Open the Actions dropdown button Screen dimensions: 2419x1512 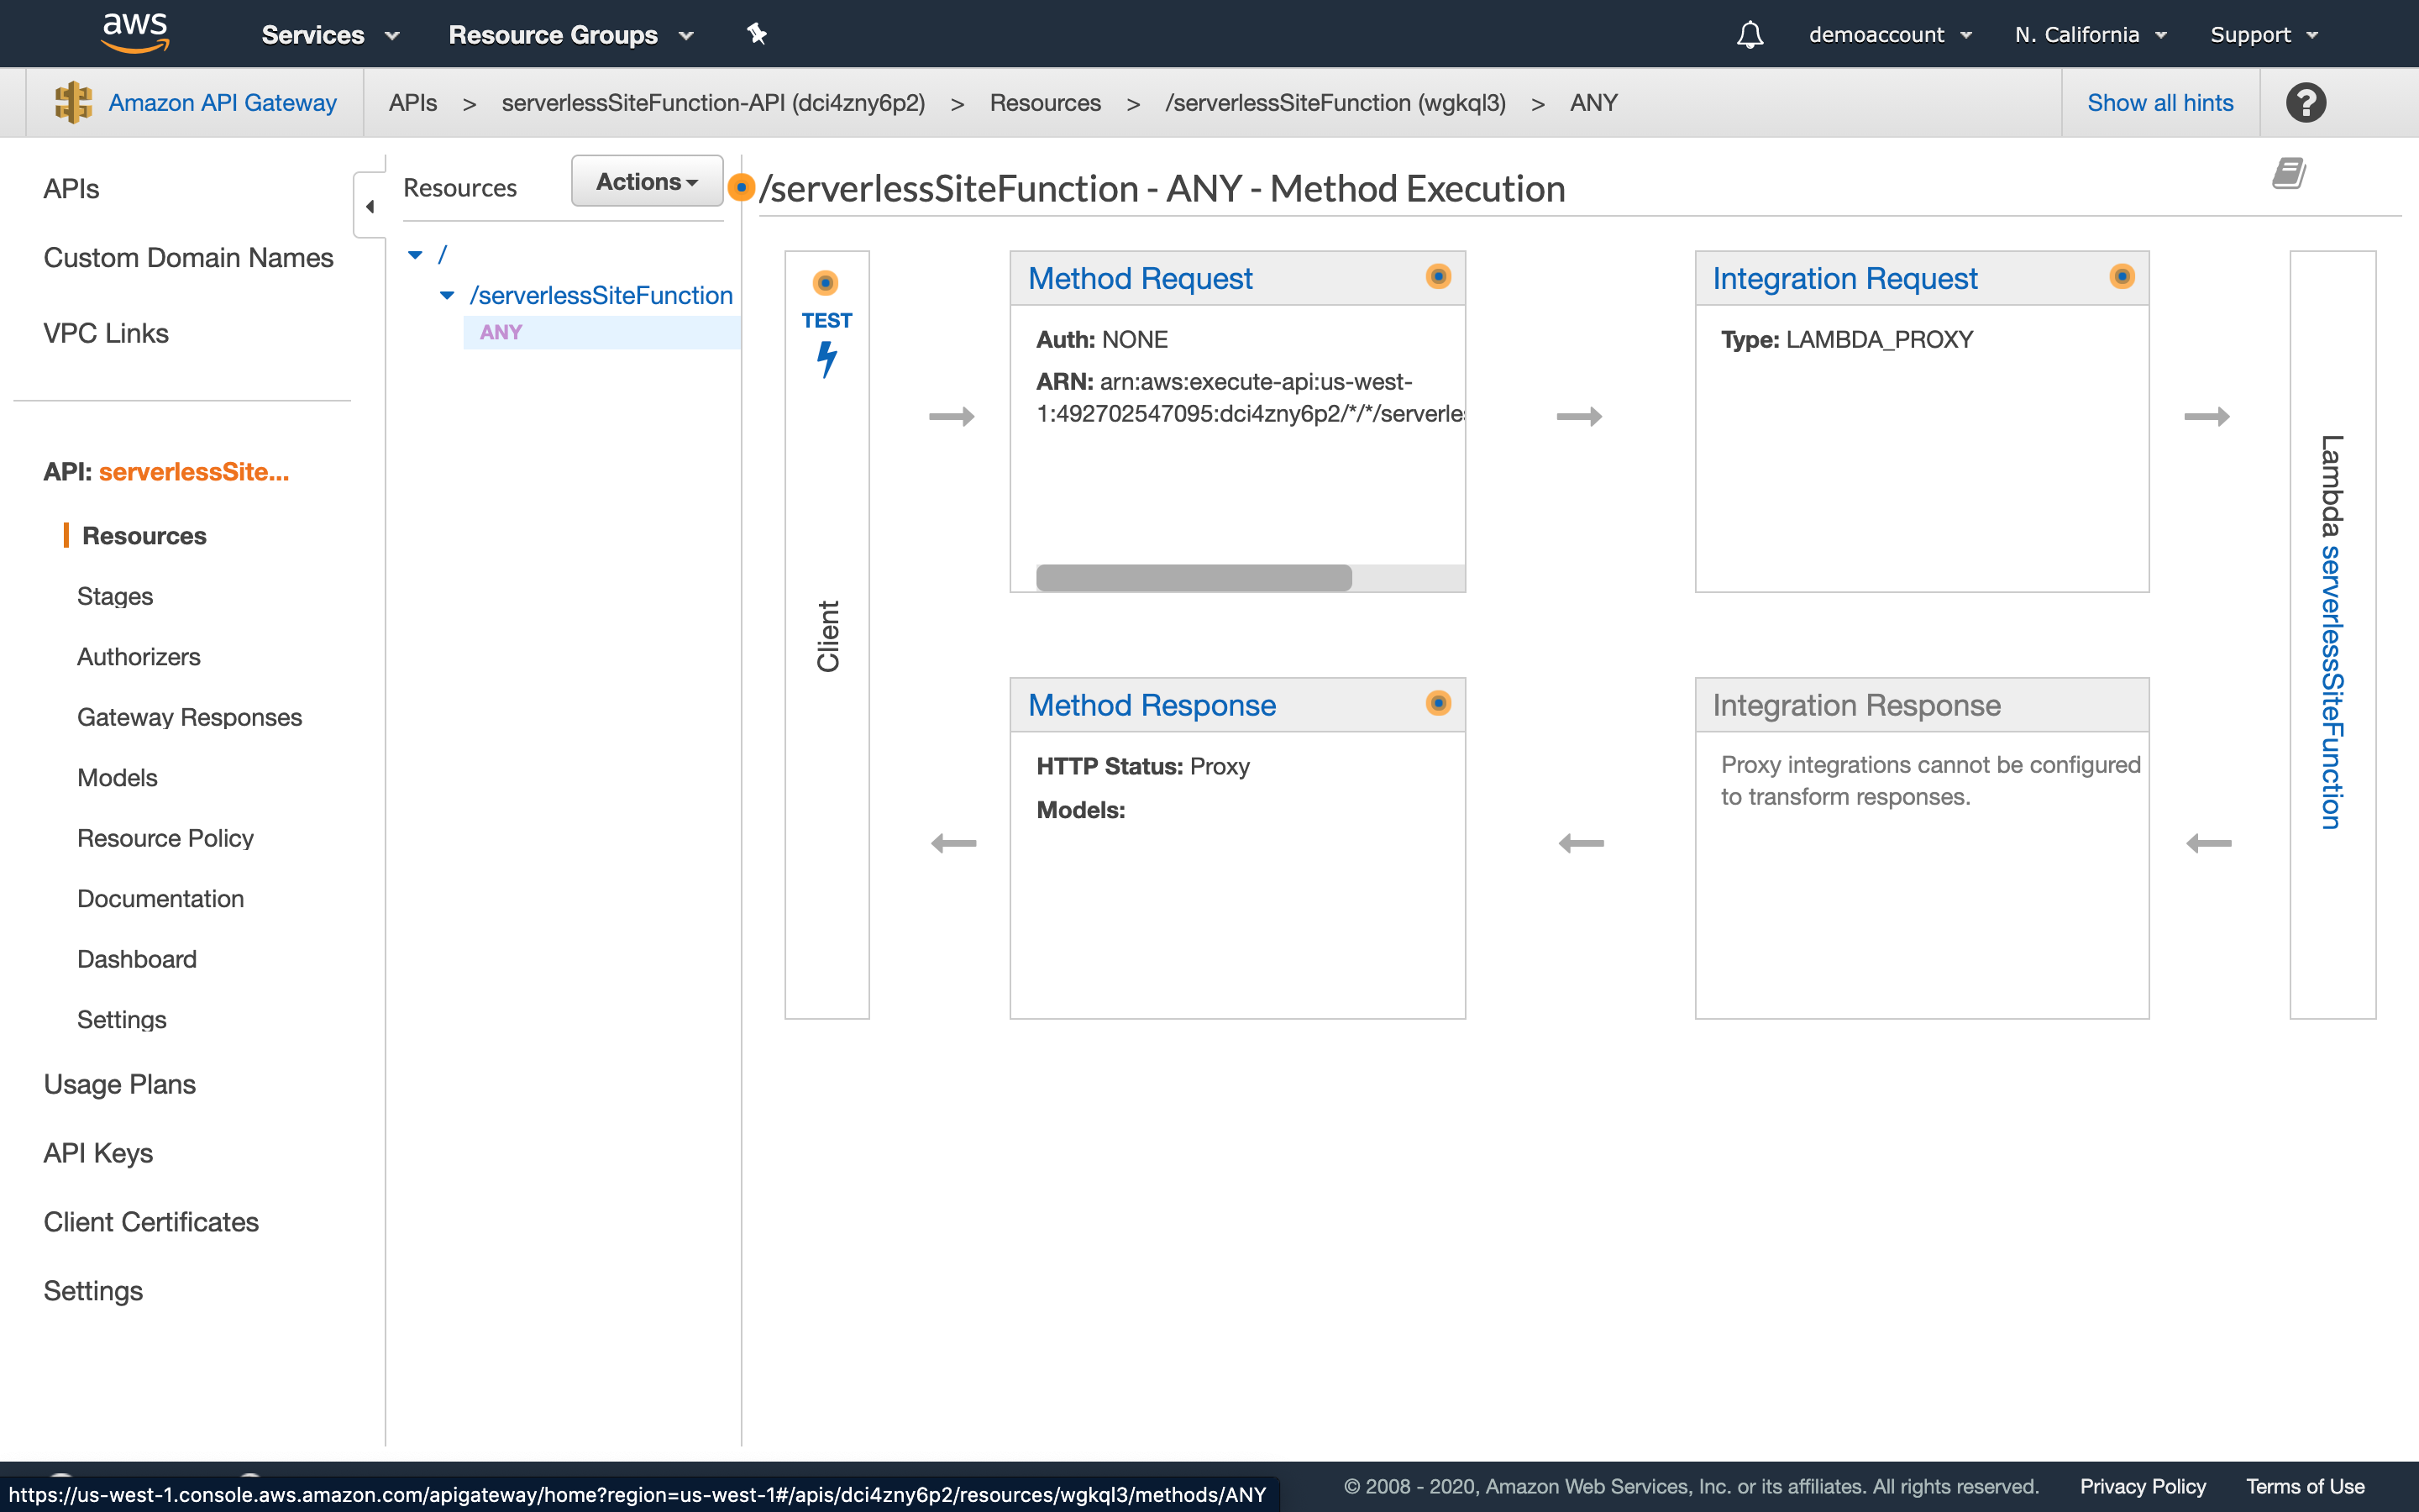[x=647, y=181]
